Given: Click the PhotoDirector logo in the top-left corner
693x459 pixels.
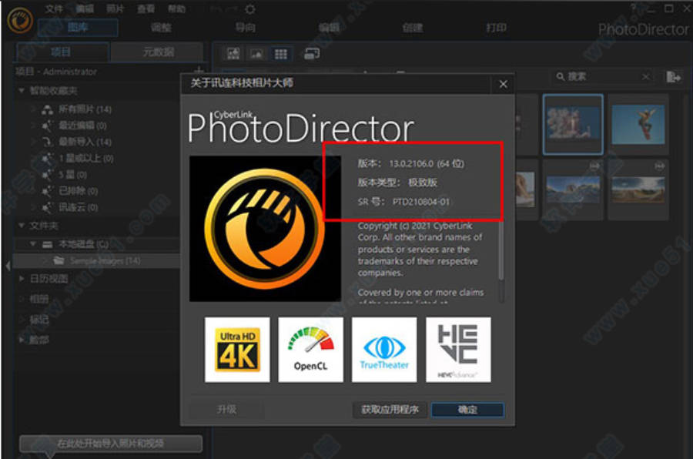Looking at the screenshot, I should pos(17,20).
